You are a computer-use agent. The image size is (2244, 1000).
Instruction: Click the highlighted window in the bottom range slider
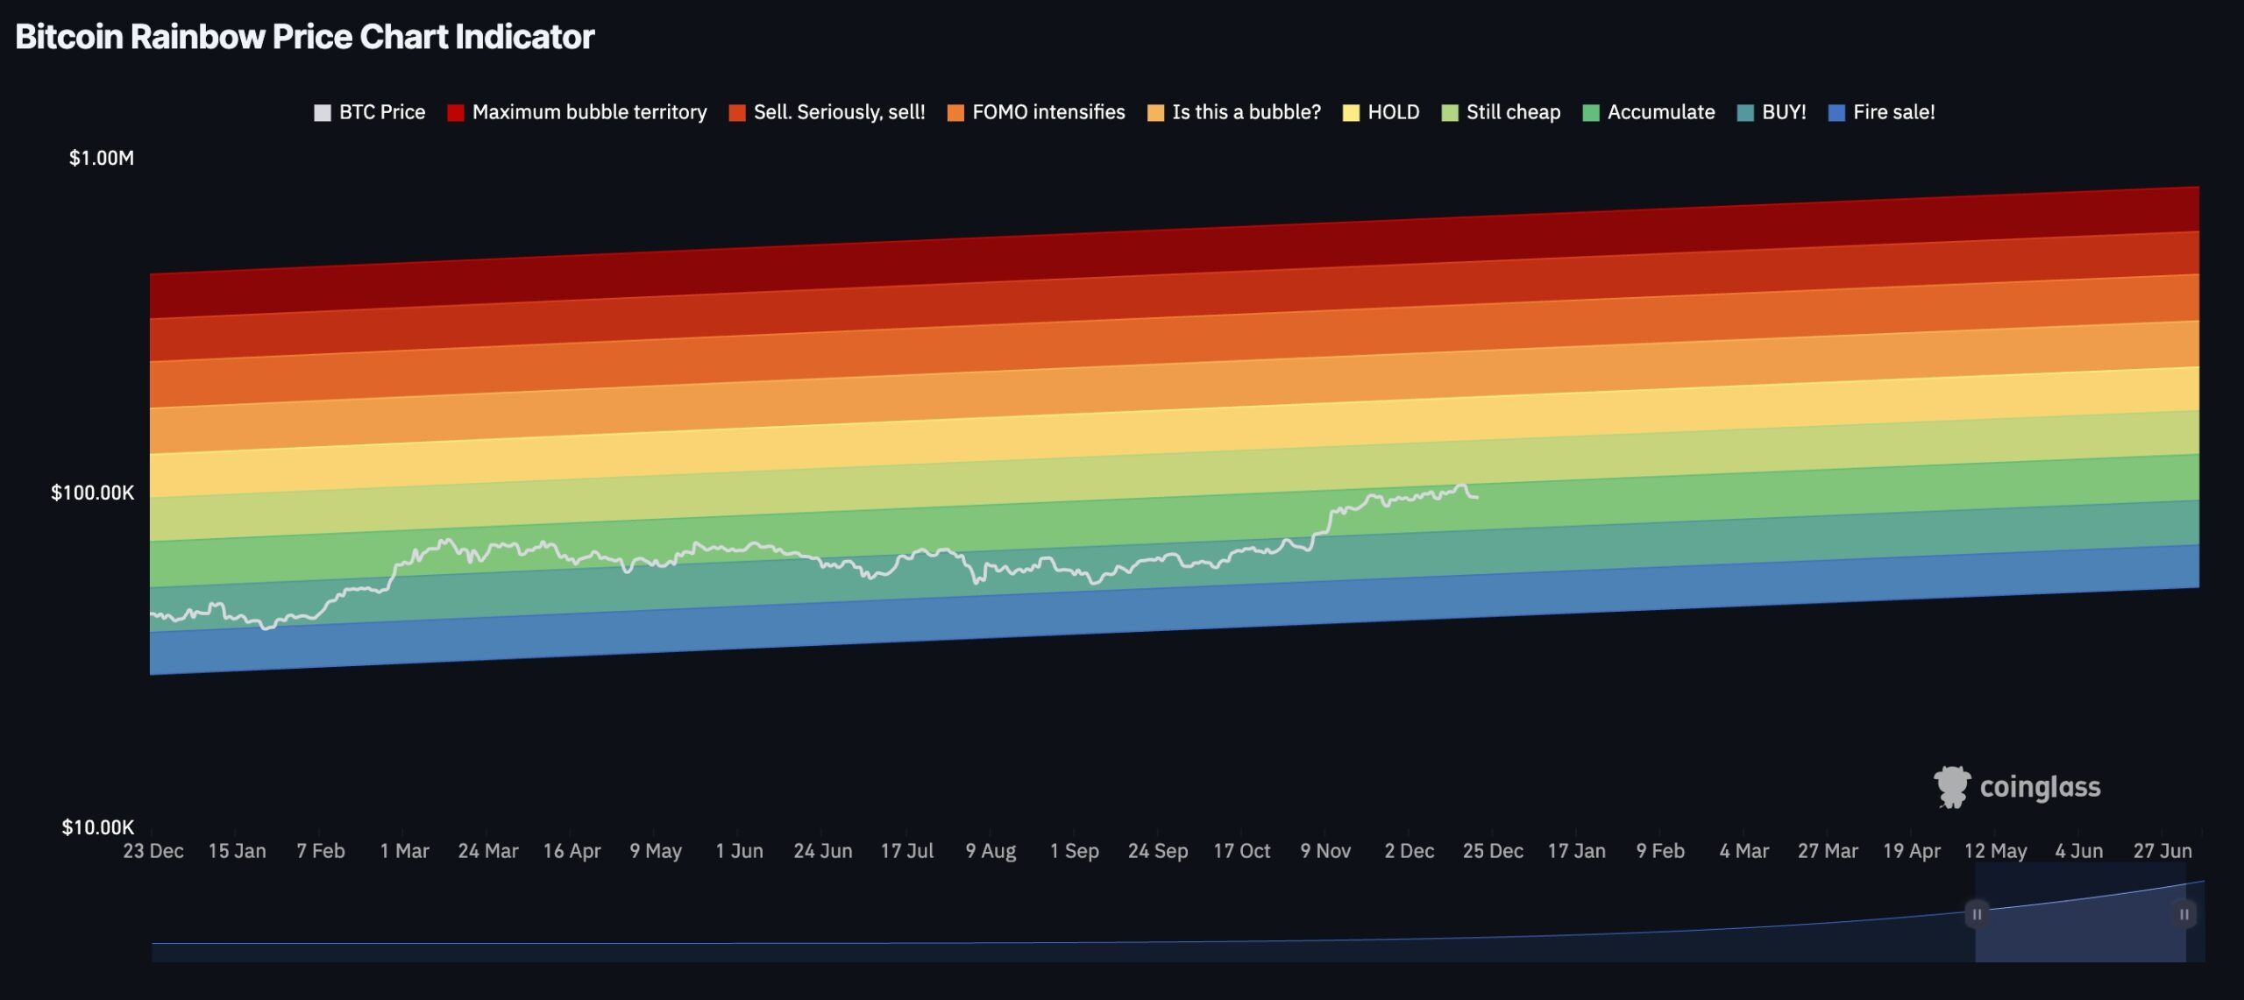point(2080,912)
